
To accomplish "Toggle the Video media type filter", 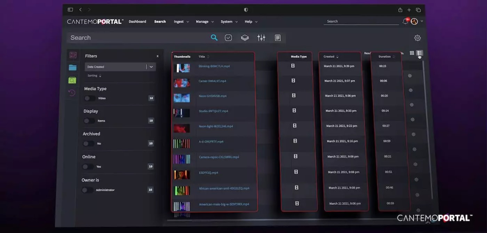I will click(x=90, y=98).
